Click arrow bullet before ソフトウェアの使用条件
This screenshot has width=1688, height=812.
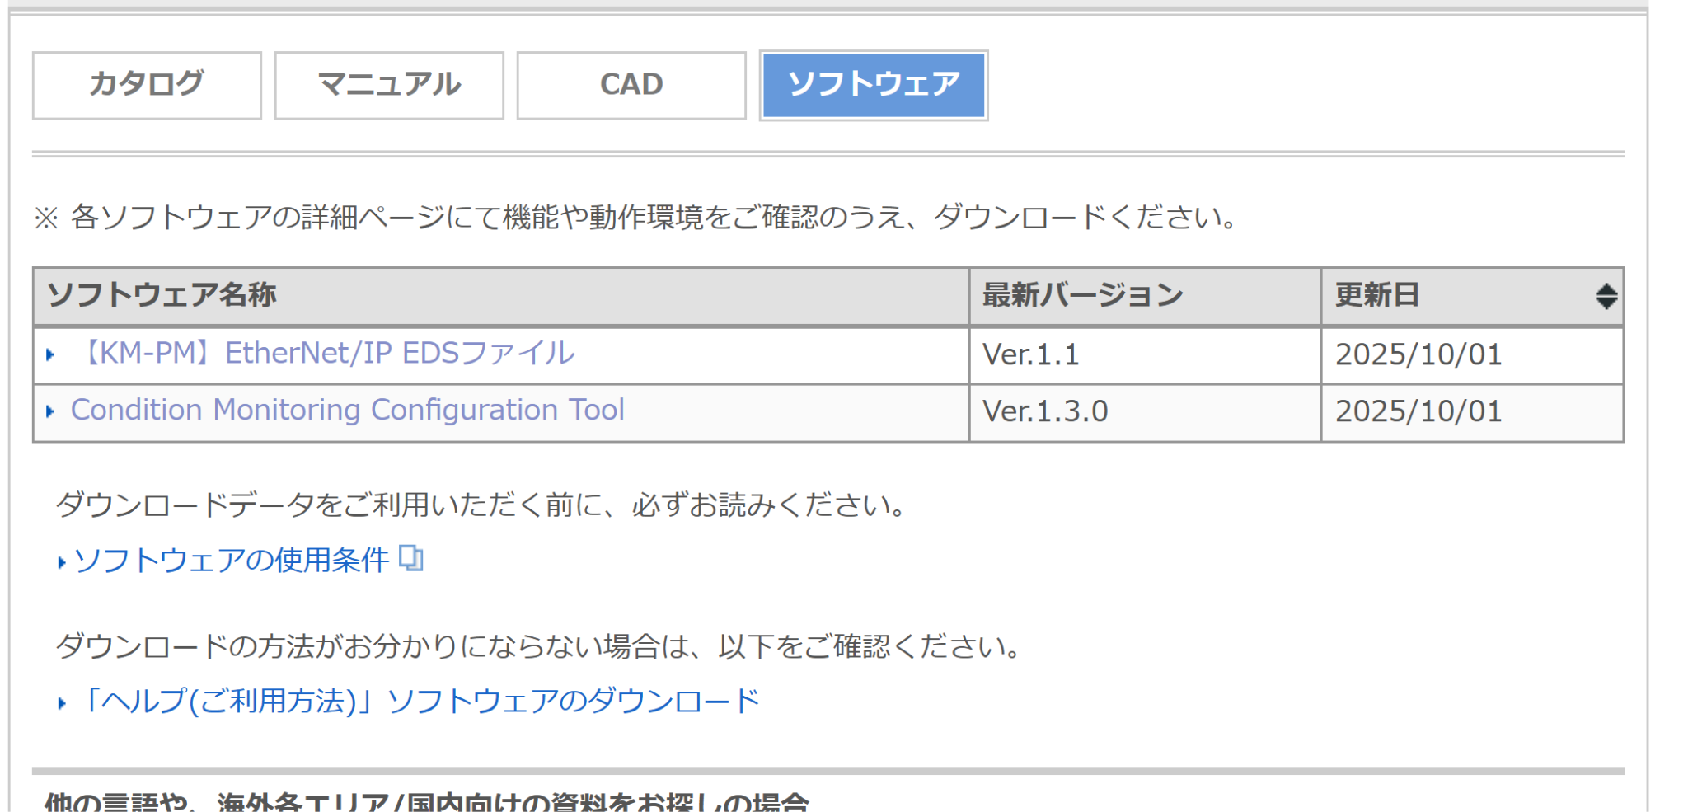point(62,563)
